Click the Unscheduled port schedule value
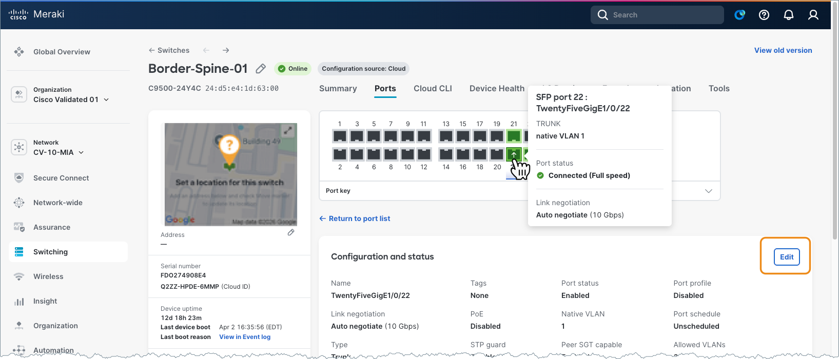The image size is (839, 359). 696,326
